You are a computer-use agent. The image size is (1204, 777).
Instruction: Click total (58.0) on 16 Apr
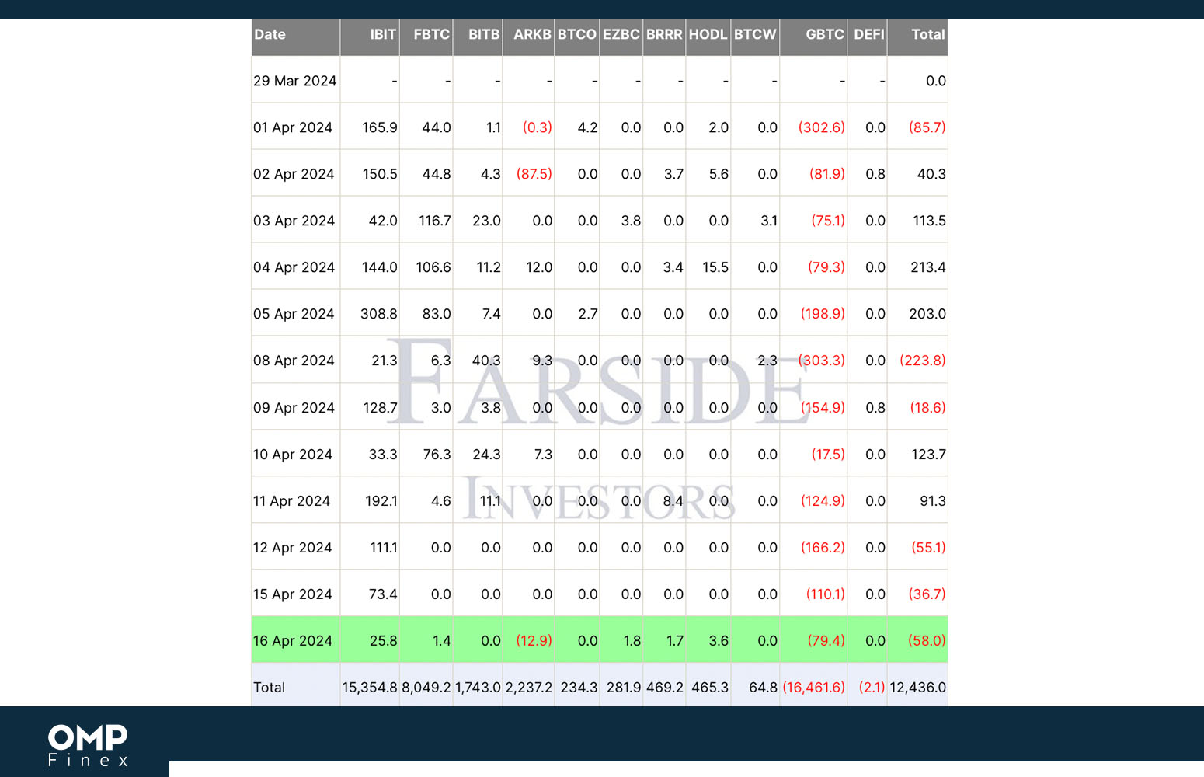click(927, 641)
